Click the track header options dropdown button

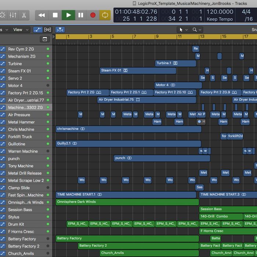pos(45,39)
